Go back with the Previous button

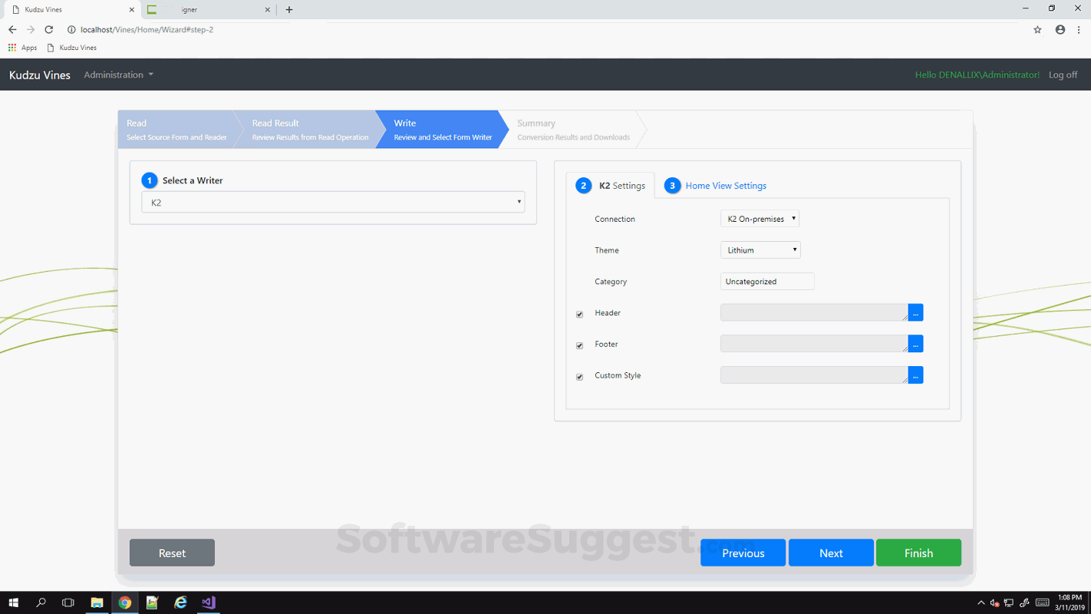click(x=743, y=553)
